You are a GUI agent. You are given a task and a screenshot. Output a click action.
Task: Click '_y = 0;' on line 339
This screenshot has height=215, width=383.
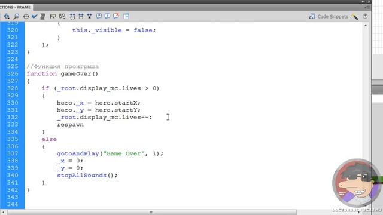pyautogui.click(x=70, y=168)
